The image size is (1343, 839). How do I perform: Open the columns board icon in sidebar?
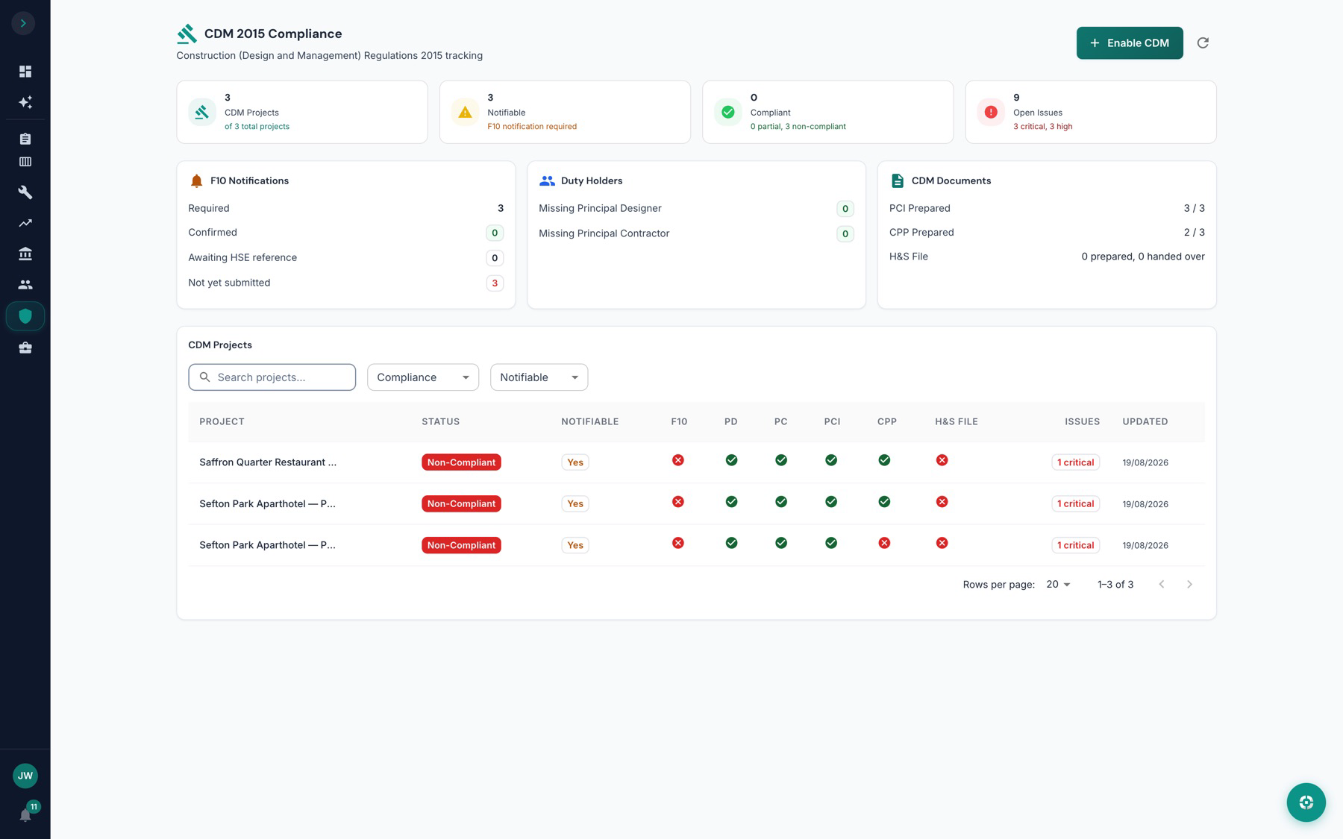25,162
